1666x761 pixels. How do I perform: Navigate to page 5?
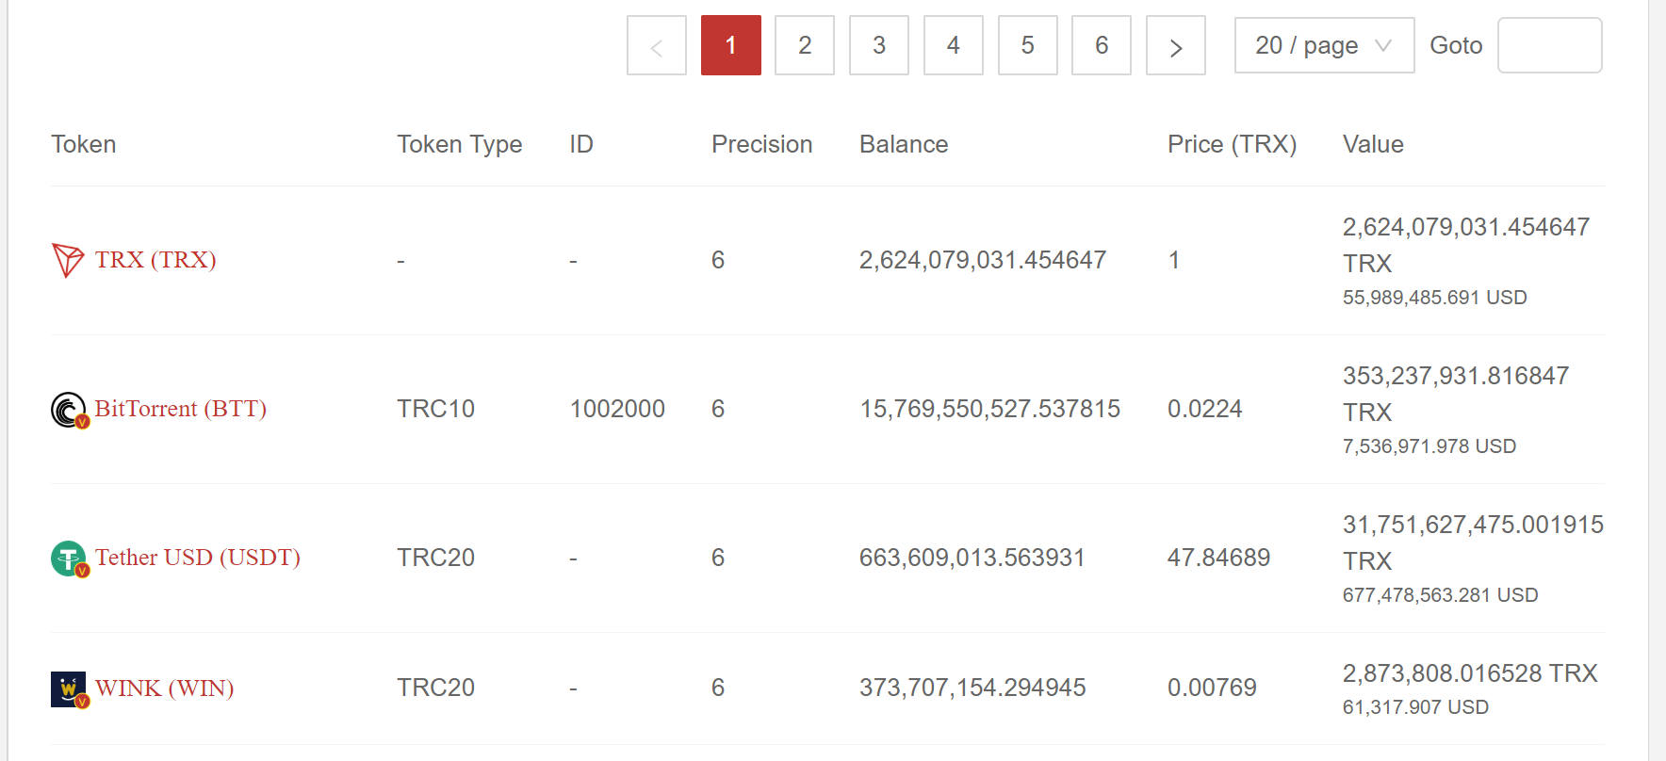(x=1027, y=46)
